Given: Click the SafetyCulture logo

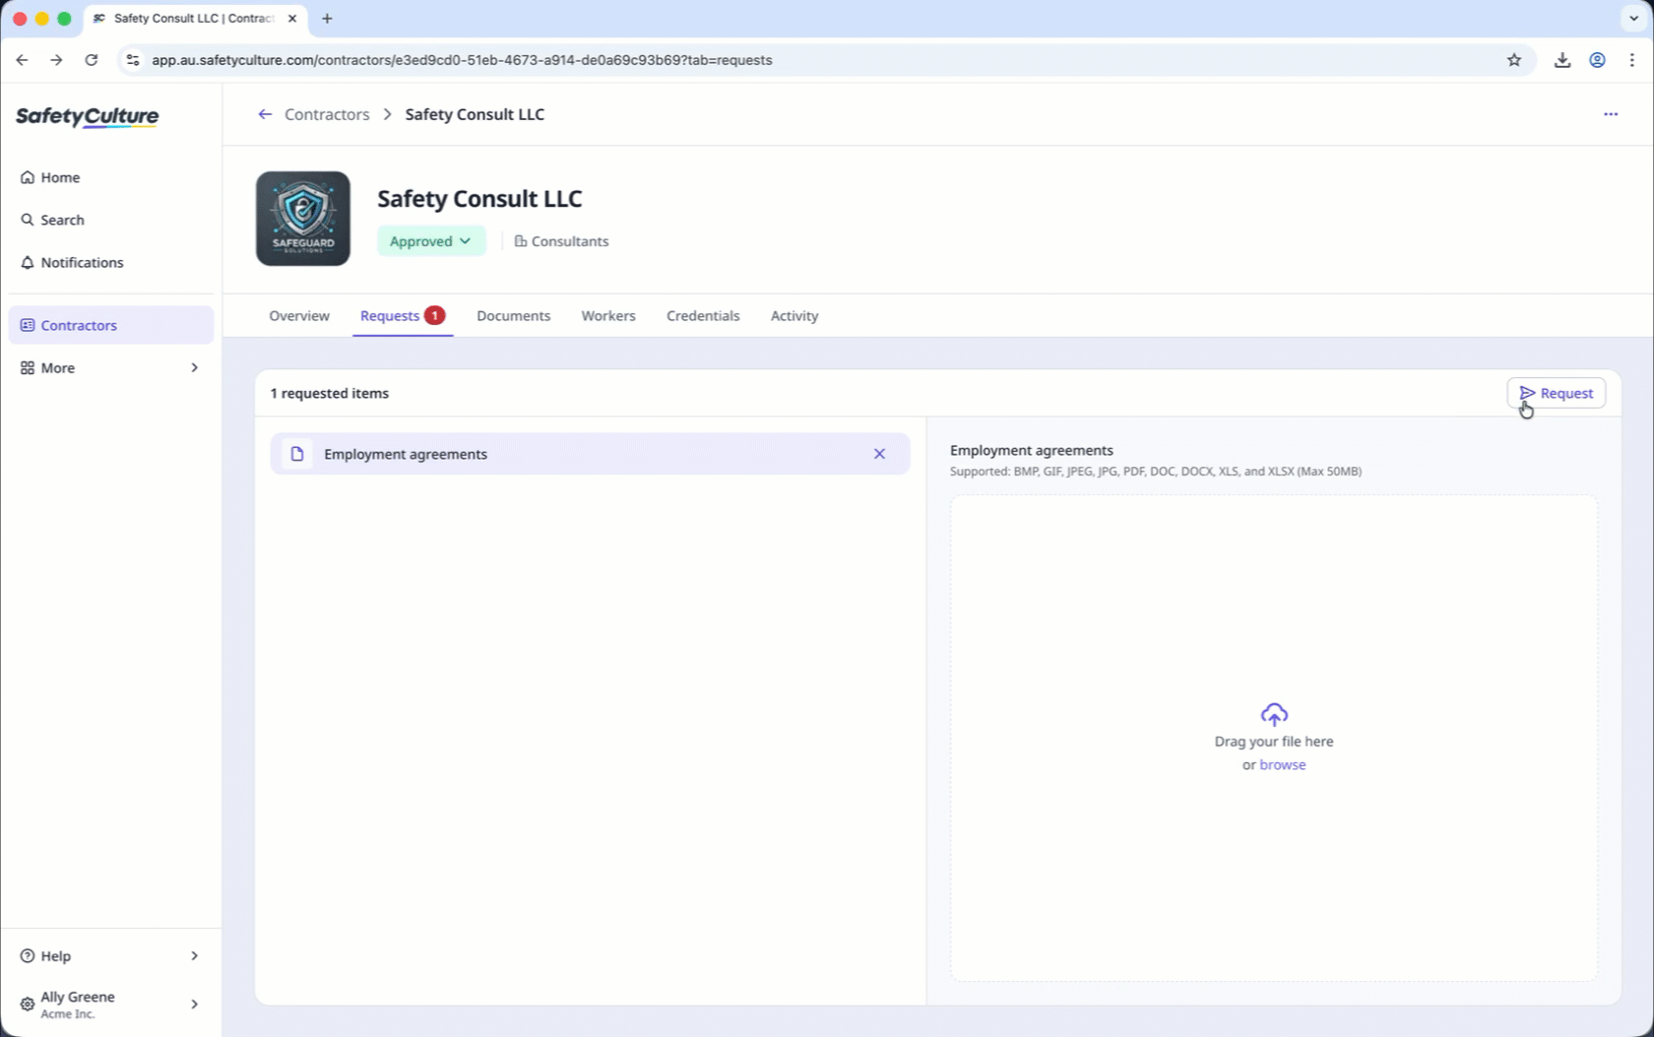Looking at the screenshot, I should (x=87, y=116).
